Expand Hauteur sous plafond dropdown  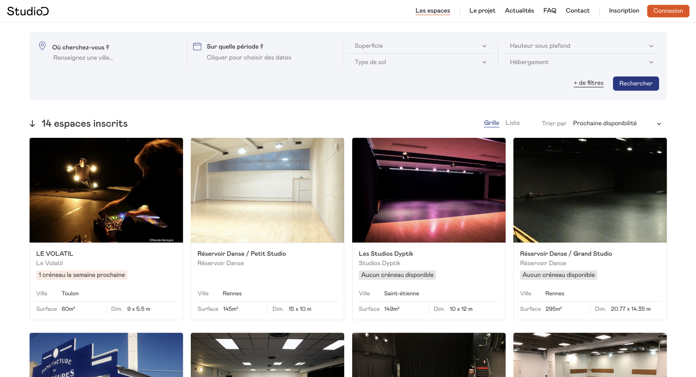pos(581,46)
